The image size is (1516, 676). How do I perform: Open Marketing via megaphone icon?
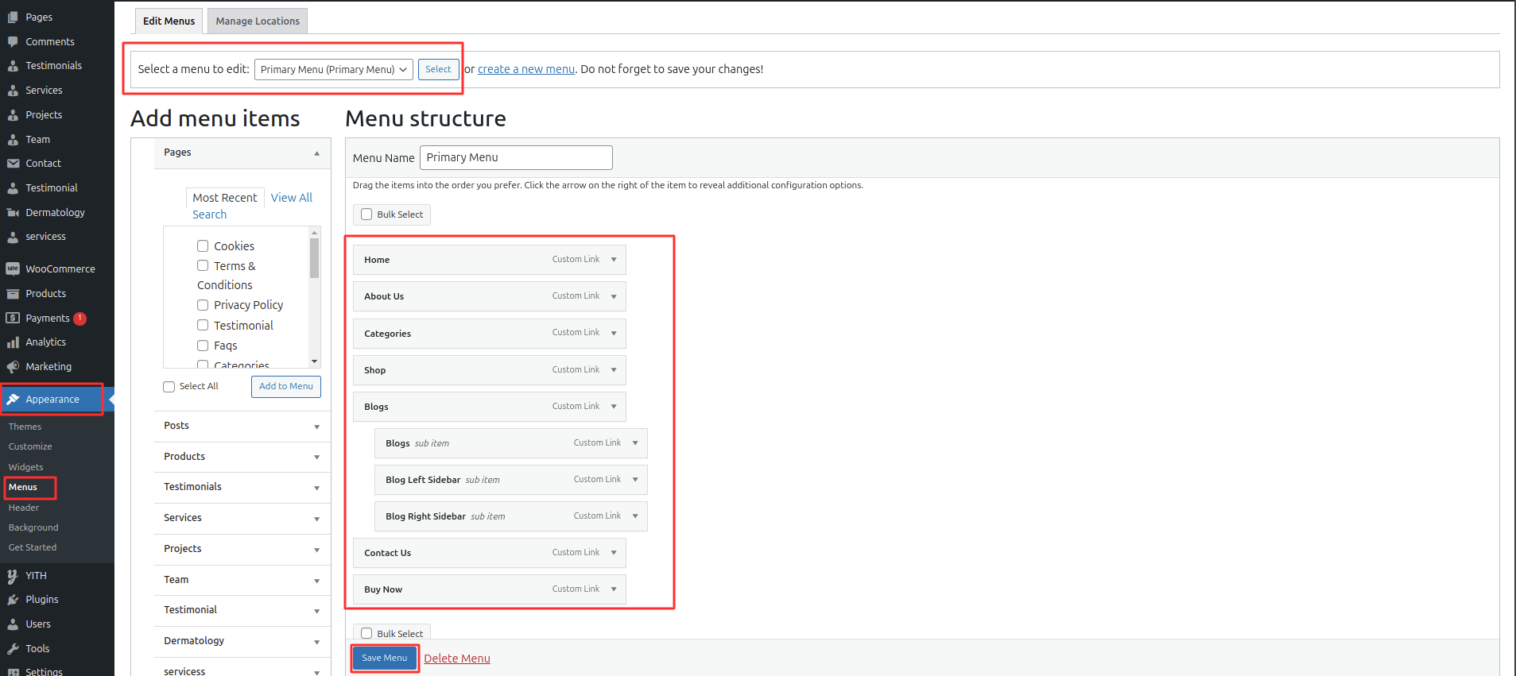tap(13, 367)
